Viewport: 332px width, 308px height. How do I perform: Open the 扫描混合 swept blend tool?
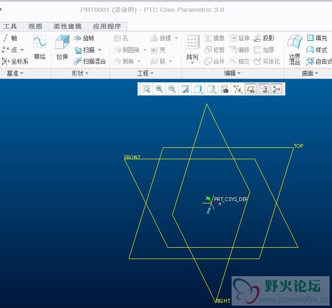click(x=90, y=61)
